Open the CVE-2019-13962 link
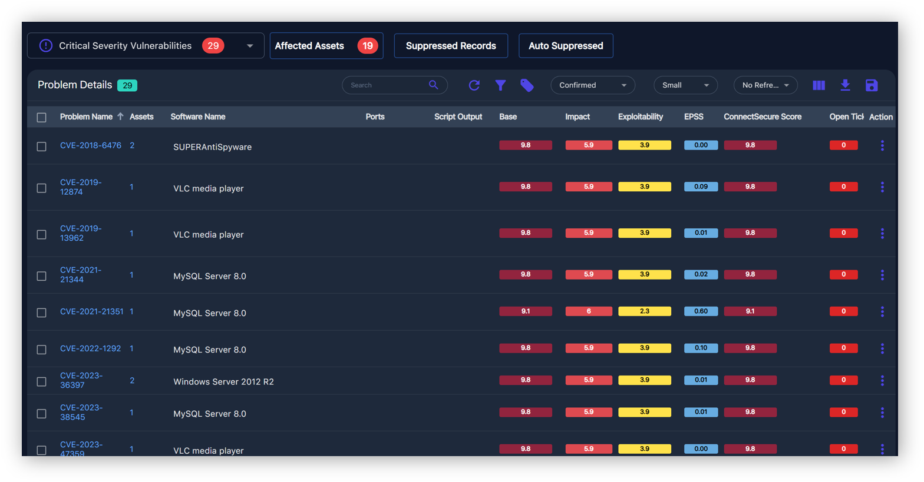Viewport: 924px width, 482px height. (x=81, y=233)
